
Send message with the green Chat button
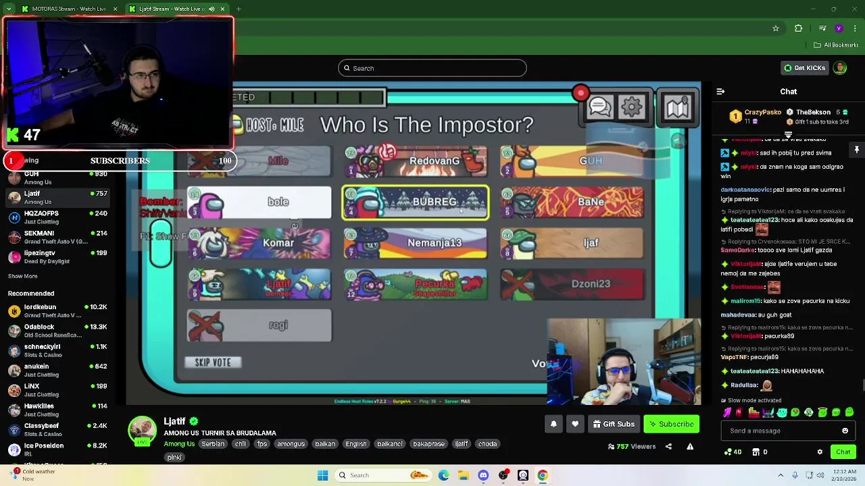click(843, 452)
